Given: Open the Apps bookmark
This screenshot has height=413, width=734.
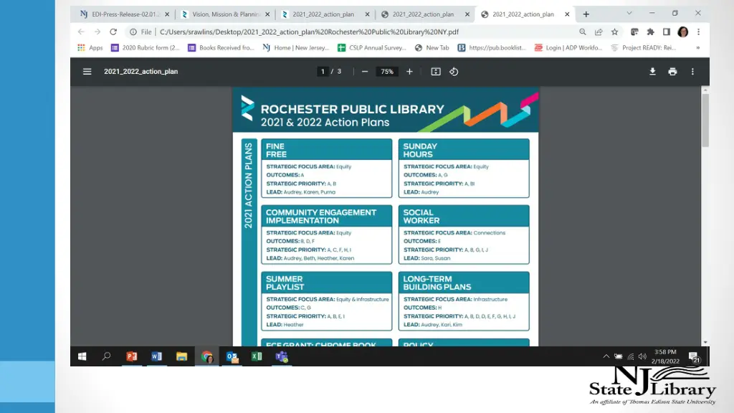Looking at the screenshot, I should (90, 48).
